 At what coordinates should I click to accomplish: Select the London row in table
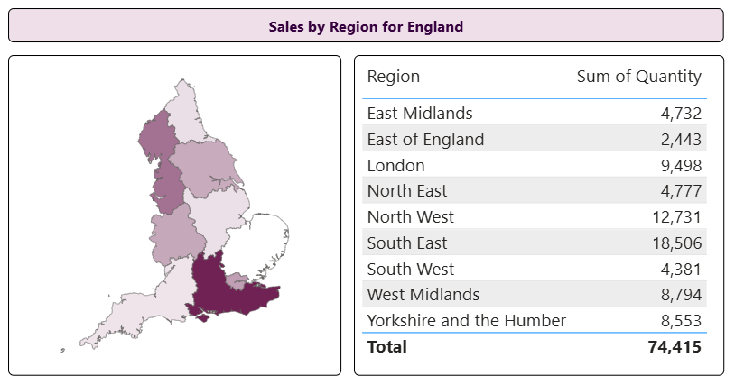click(x=535, y=165)
